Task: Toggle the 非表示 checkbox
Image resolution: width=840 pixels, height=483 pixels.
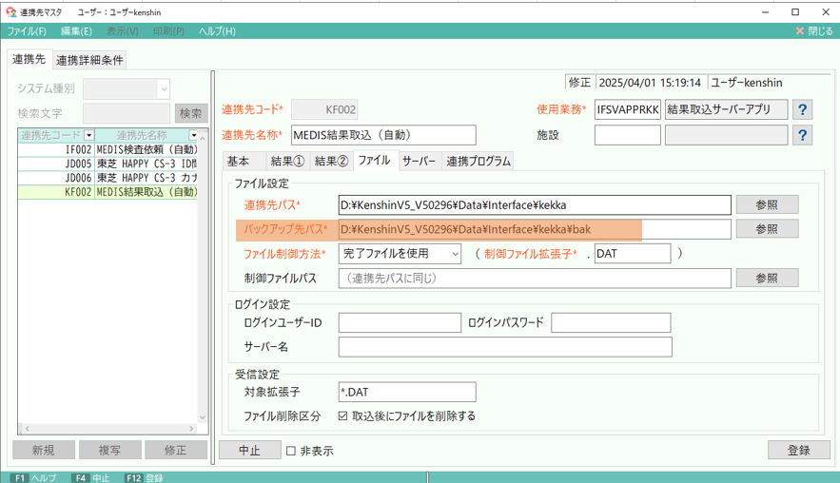Action: pos(292,451)
